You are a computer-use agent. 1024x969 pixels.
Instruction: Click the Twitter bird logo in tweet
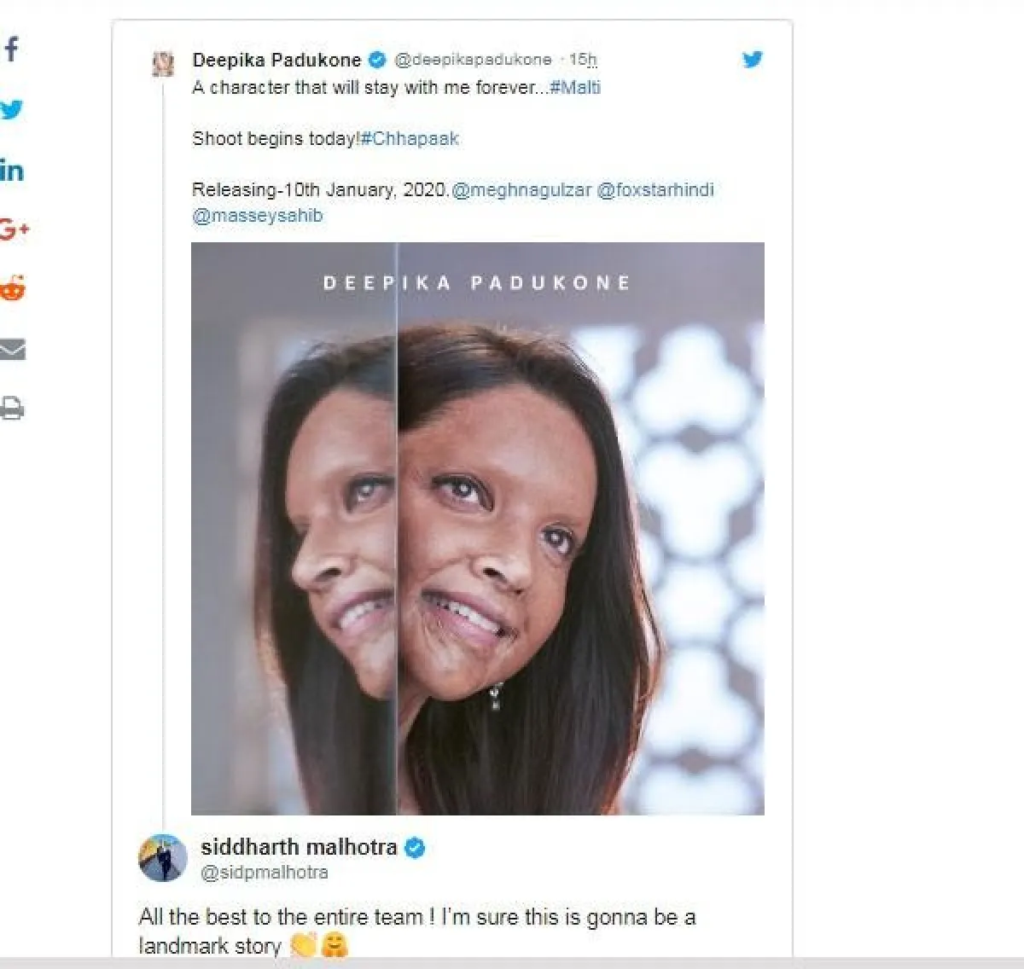coord(752,60)
